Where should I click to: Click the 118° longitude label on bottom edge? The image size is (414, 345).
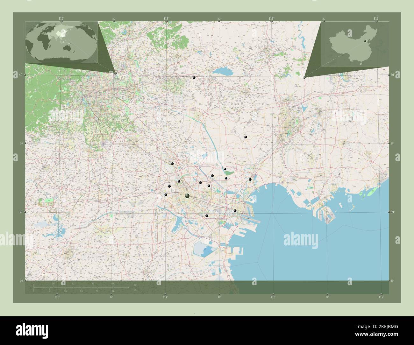[x=273, y=297]
